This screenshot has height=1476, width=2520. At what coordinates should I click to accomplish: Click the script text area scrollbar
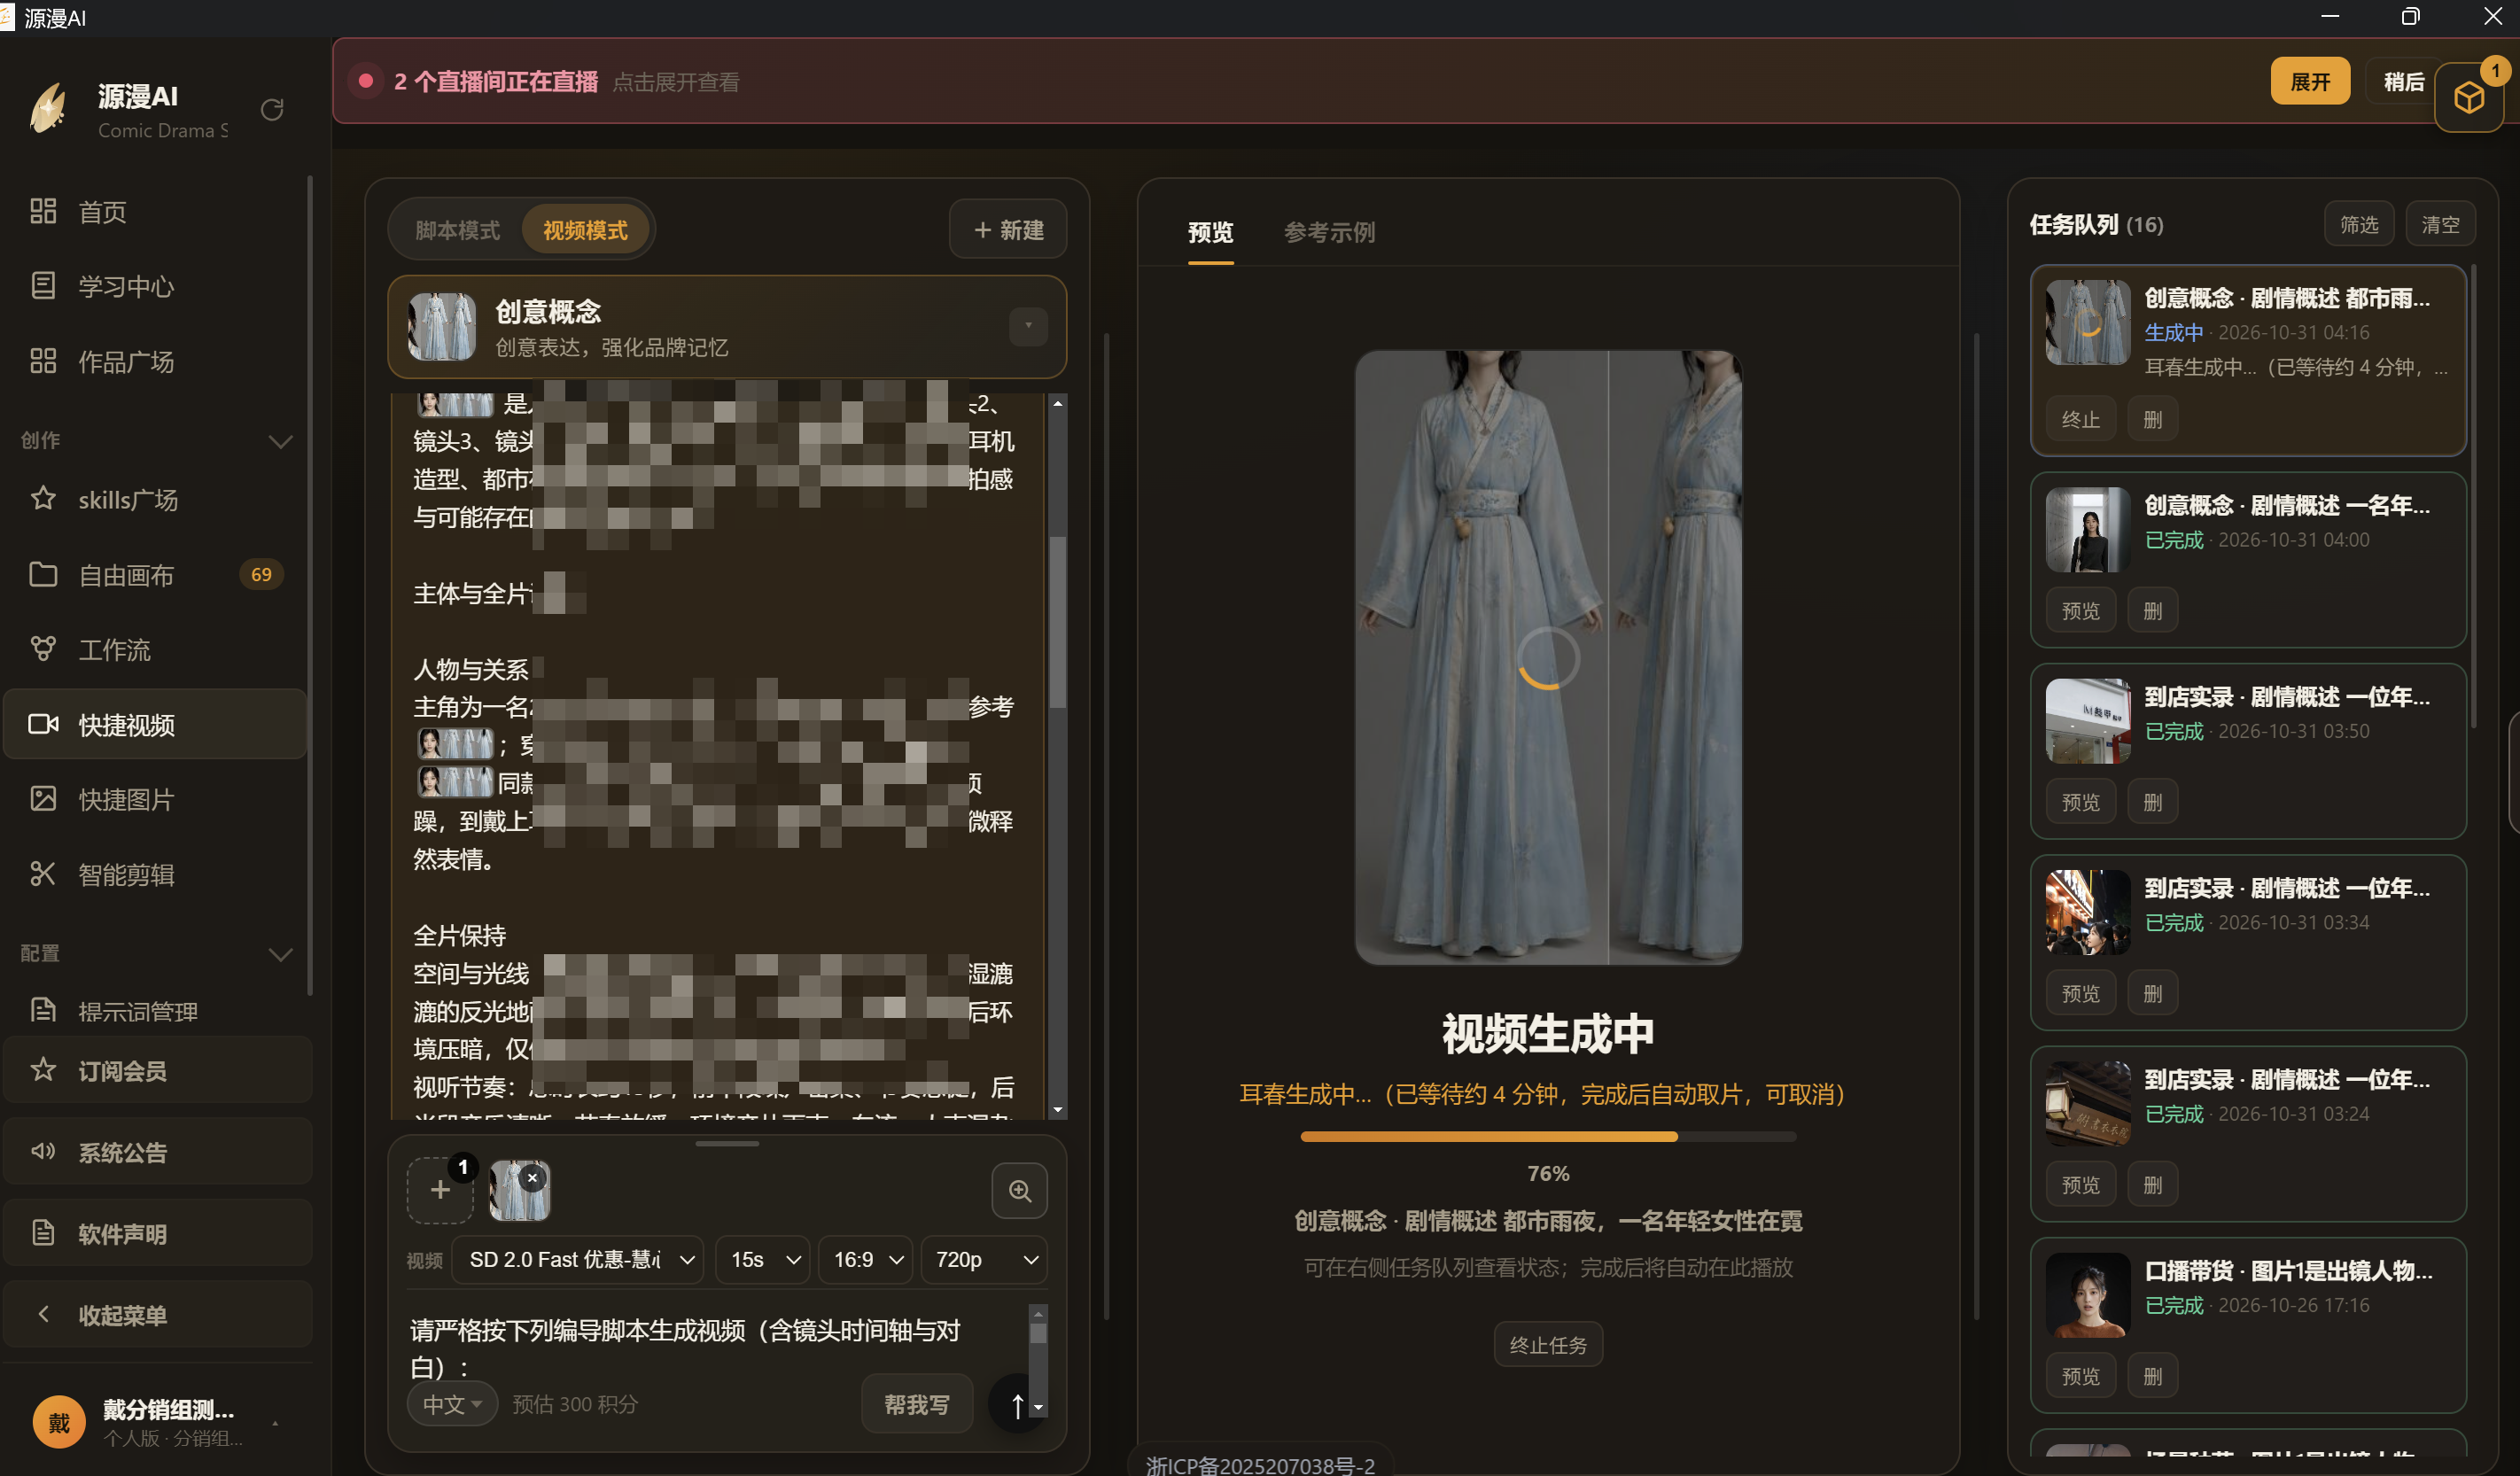pos(1057,622)
